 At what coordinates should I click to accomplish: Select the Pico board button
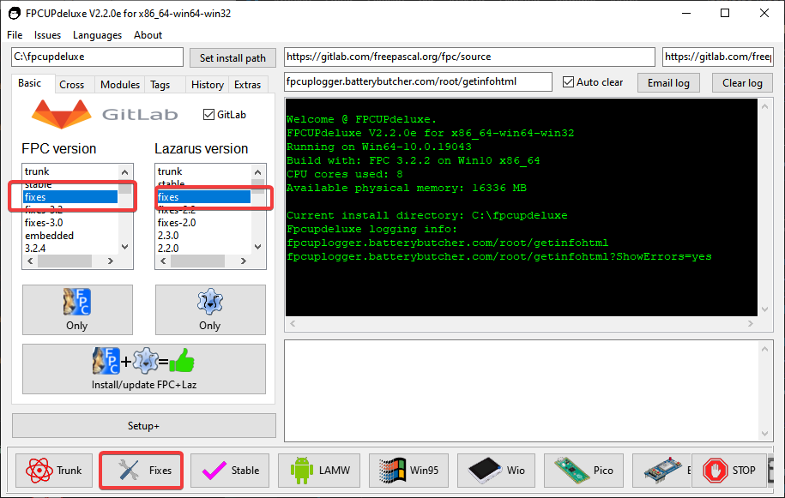[587, 470]
